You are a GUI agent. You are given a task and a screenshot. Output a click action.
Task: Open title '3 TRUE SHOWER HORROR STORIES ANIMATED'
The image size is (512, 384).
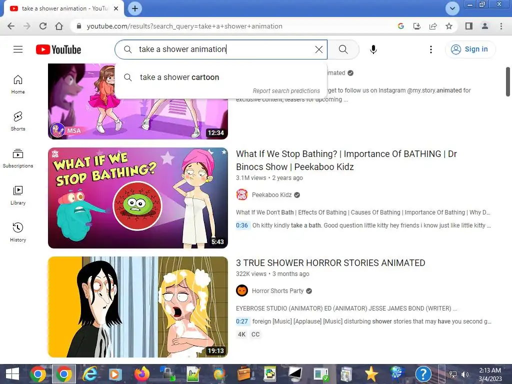[330, 263]
